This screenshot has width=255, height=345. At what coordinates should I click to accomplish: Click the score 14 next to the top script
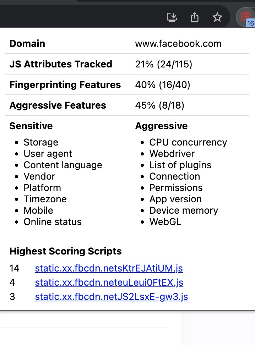click(14, 269)
